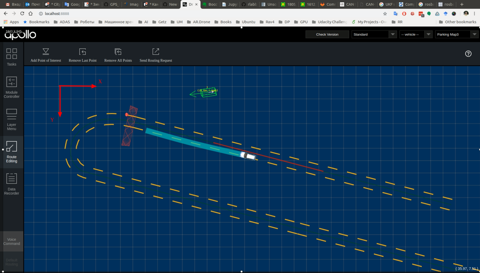Open the GPU bookmarks folder
Screen dimensions: 480x273
(301, 22)
